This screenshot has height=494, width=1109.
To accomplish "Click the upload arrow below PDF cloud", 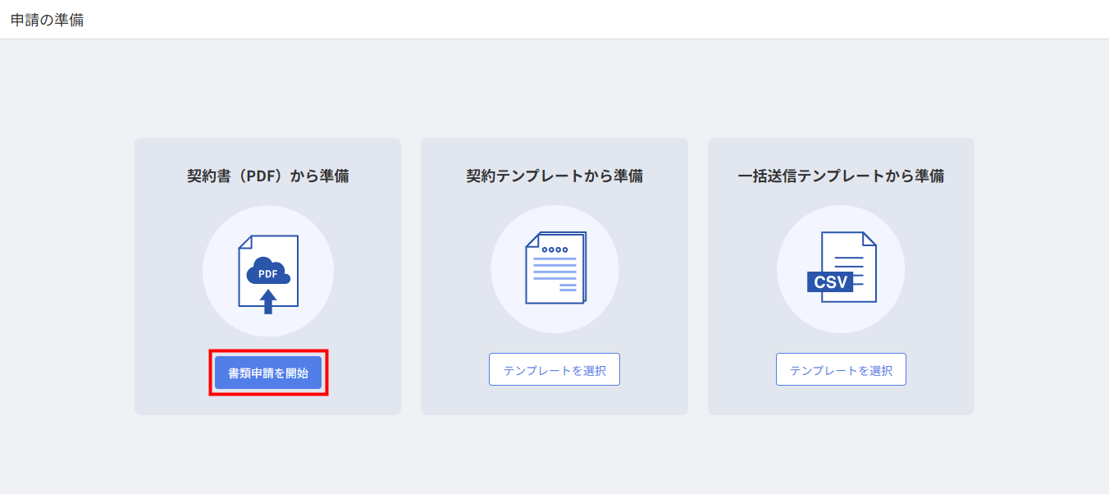I will click(x=268, y=300).
